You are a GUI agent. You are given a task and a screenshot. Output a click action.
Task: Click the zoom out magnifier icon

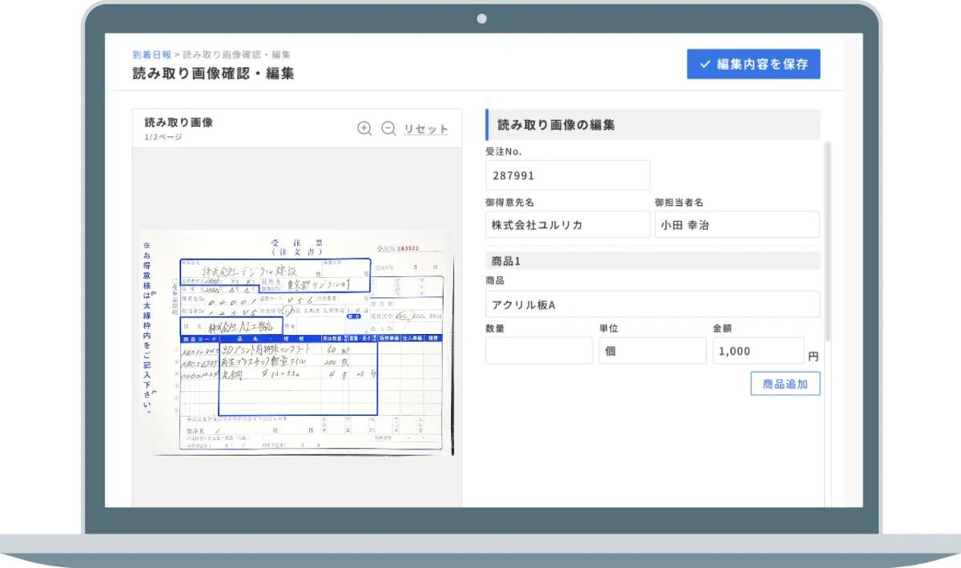388,128
